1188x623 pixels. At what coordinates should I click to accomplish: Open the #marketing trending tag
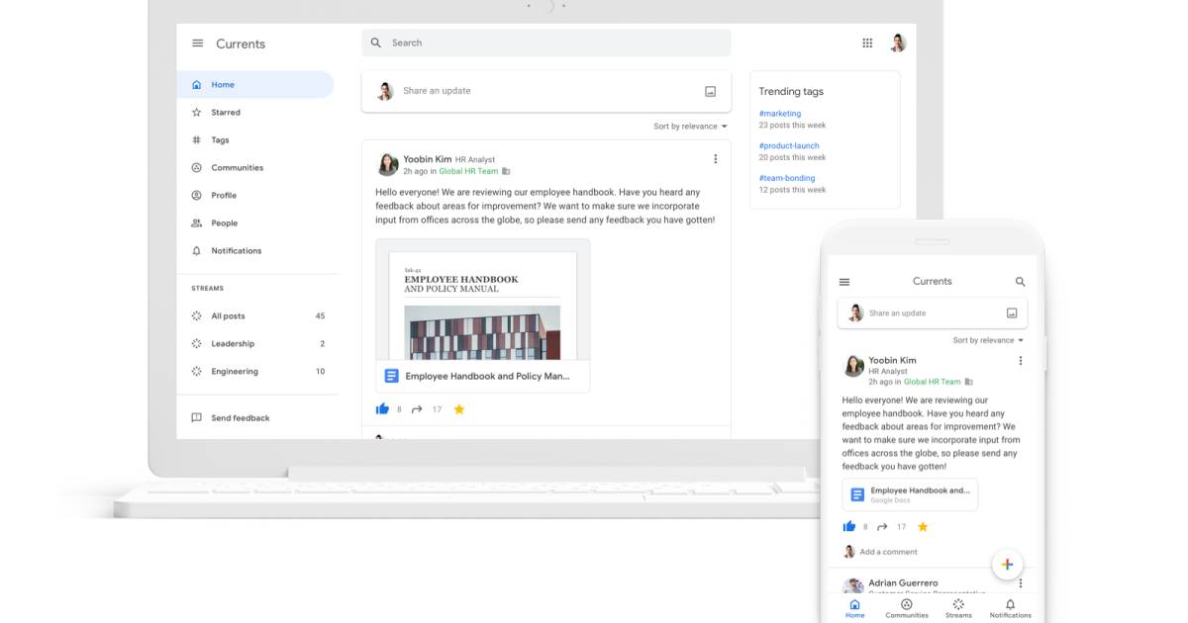point(781,113)
